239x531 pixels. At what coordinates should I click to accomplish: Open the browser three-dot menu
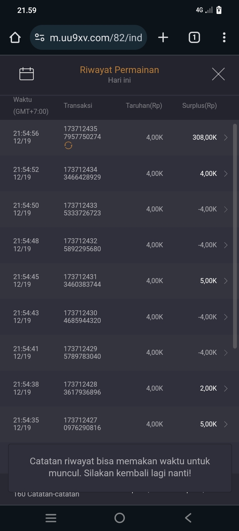tap(224, 38)
